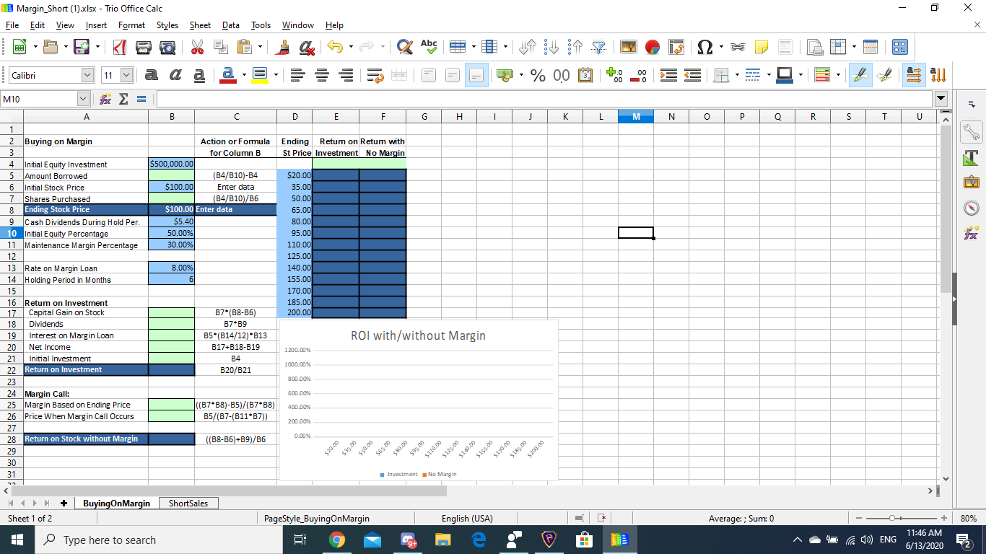Viewport: 986px width, 554px height.
Task: Toggle Underline formatting
Action: click(198, 75)
